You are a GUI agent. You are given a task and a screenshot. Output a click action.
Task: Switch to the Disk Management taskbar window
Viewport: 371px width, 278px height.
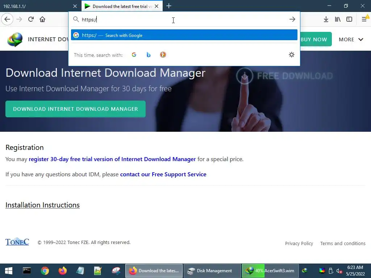pos(212,271)
